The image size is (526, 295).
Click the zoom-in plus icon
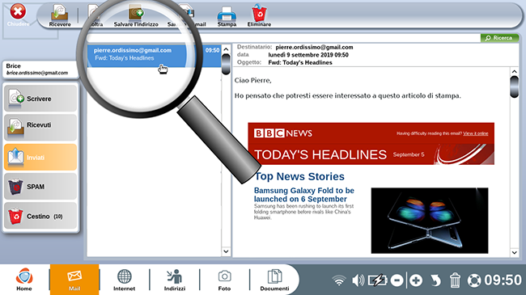point(416,280)
